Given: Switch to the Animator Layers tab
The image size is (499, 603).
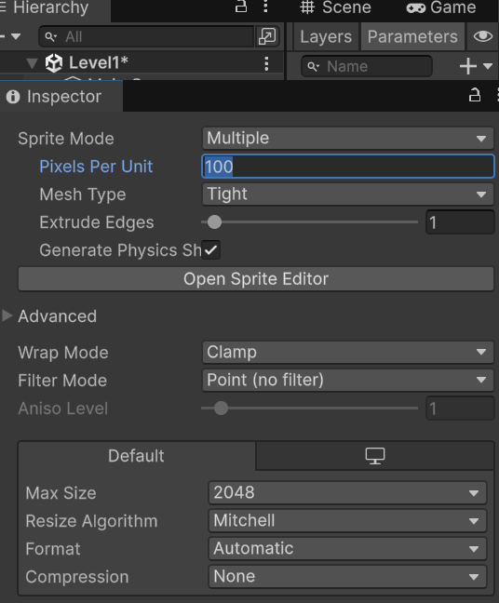Looking at the screenshot, I should click(326, 36).
